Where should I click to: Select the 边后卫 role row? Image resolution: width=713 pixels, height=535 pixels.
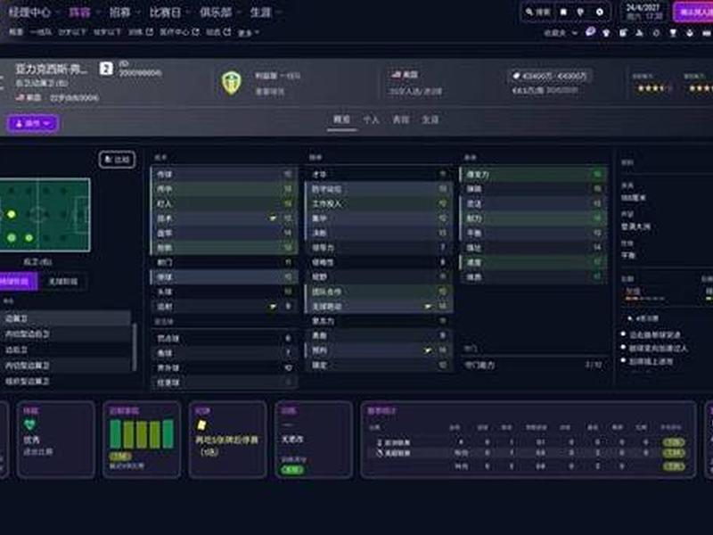tap(66, 350)
